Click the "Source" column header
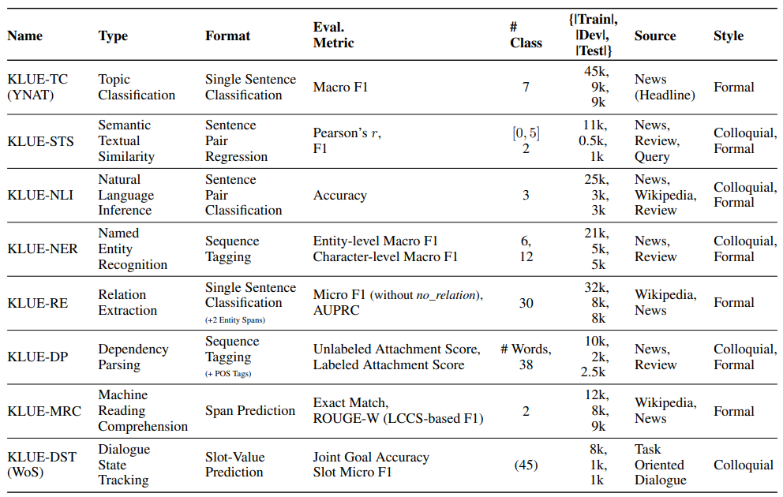This screenshot has height=497, width=783. tap(655, 35)
